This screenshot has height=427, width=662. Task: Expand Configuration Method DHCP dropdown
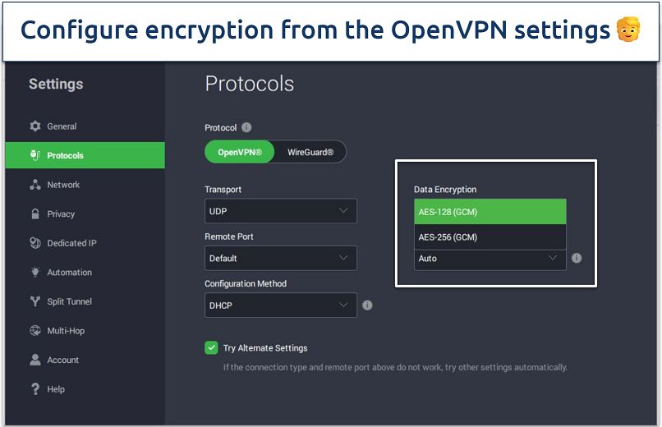(281, 305)
